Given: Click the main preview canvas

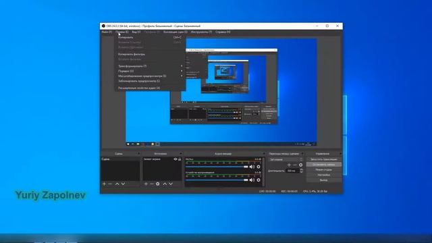Looking at the screenshot, I should [x=221, y=92].
